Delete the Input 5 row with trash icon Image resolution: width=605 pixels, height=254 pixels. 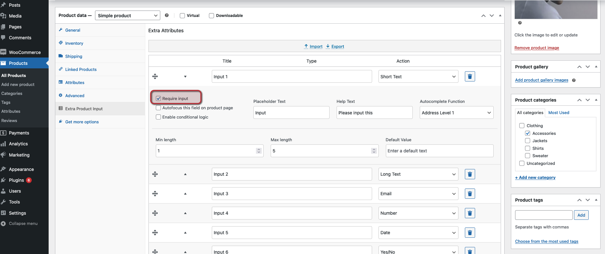point(470,233)
